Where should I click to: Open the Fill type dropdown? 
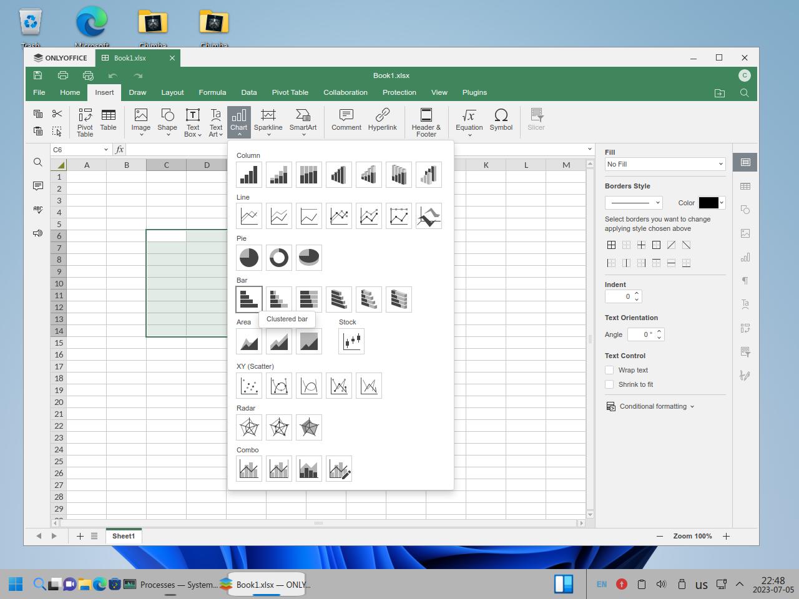tap(665, 164)
